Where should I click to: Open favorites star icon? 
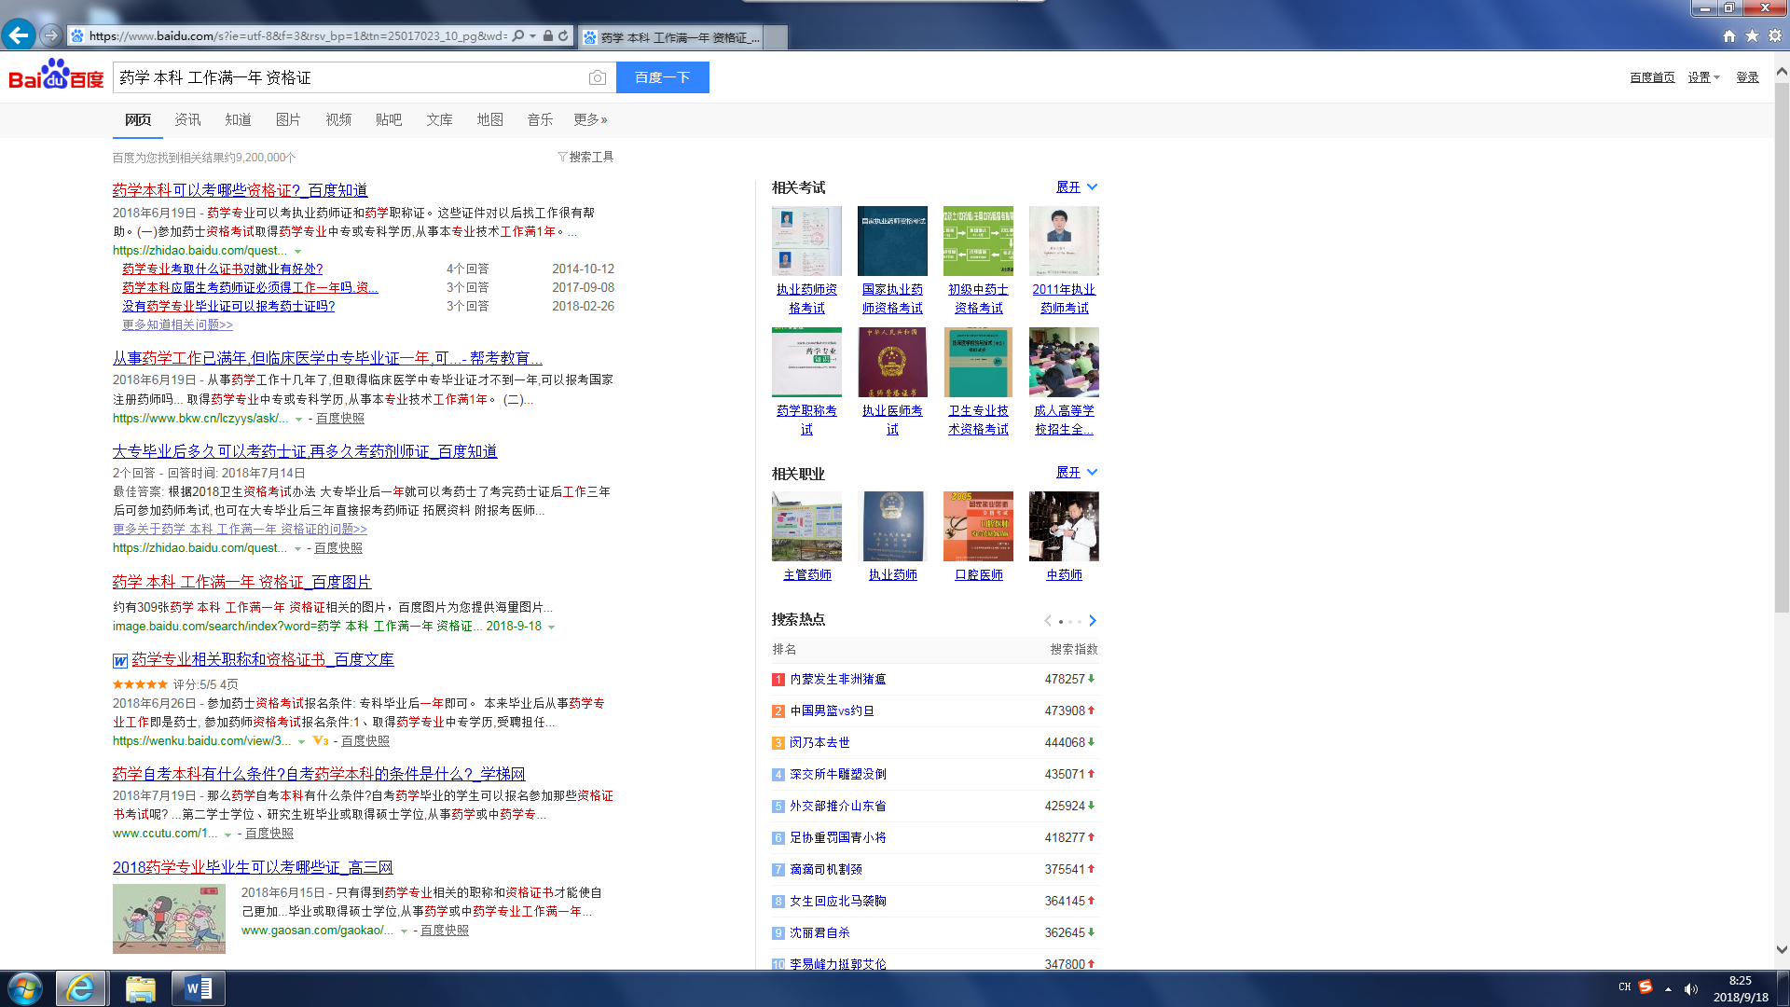pos(1752,35)
